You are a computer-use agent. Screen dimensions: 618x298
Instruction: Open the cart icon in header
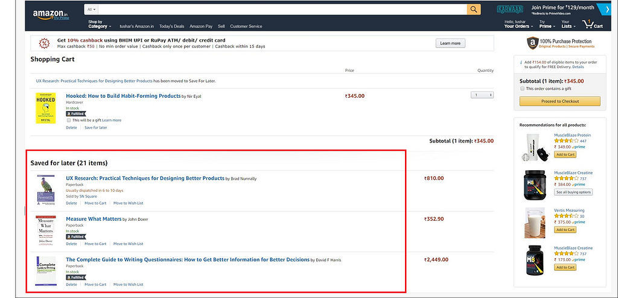pos(593,24)
